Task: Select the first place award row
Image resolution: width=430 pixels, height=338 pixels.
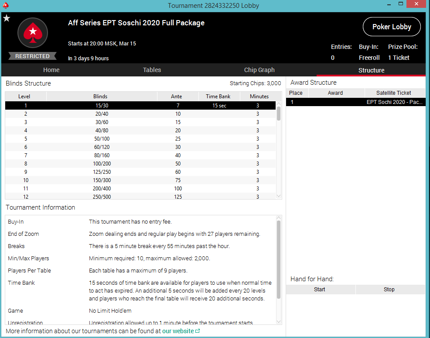Action: coord(355,102)
